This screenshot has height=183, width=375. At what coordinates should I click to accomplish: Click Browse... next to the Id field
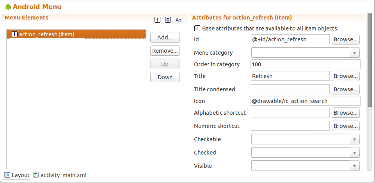346,39
